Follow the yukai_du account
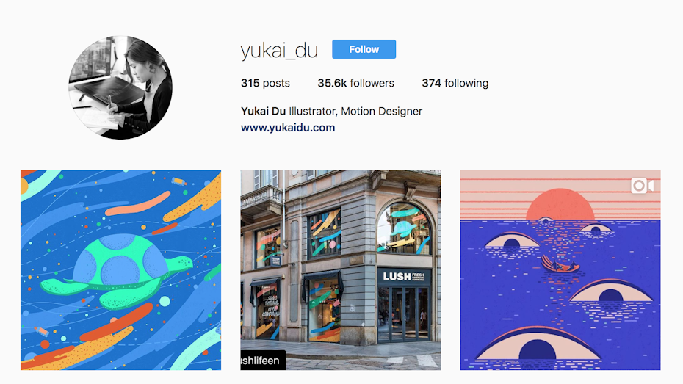This screenshot has width=683, height=384. point(364,49)
